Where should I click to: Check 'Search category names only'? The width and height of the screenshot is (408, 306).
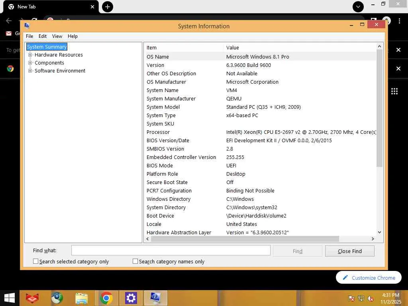click(135, 261)
